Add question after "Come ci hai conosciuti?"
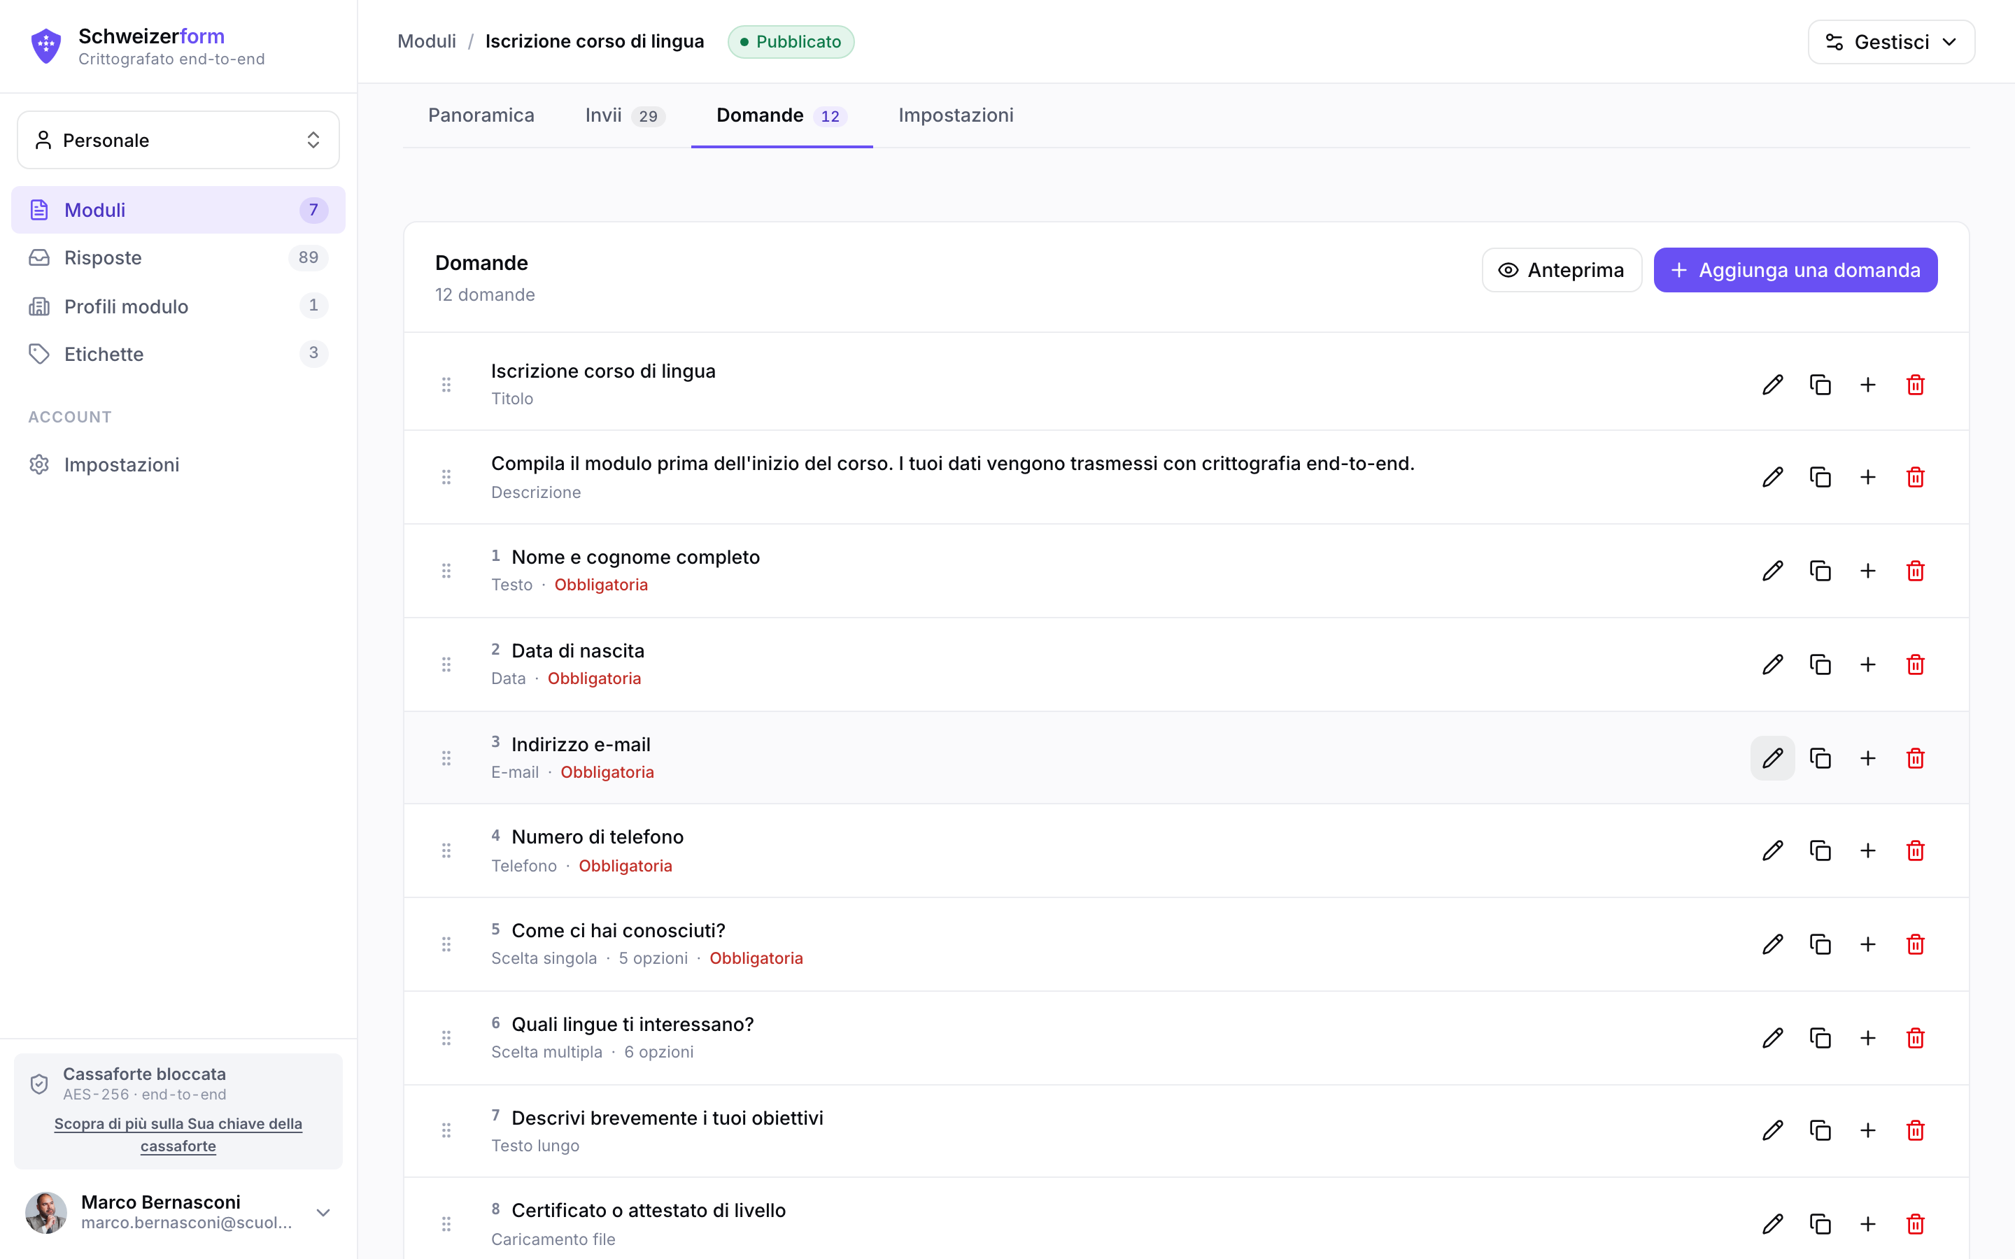Screen dimensions: 2015x1259 click(x=1867, y=944)
